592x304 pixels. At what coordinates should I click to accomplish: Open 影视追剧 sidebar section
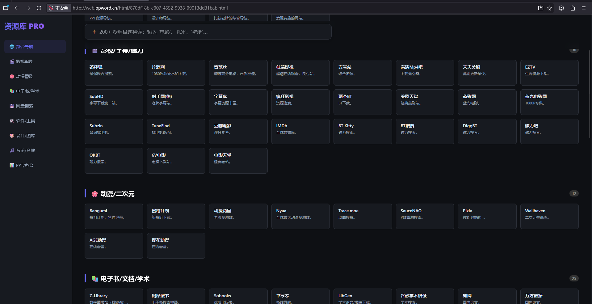(35, 61)
